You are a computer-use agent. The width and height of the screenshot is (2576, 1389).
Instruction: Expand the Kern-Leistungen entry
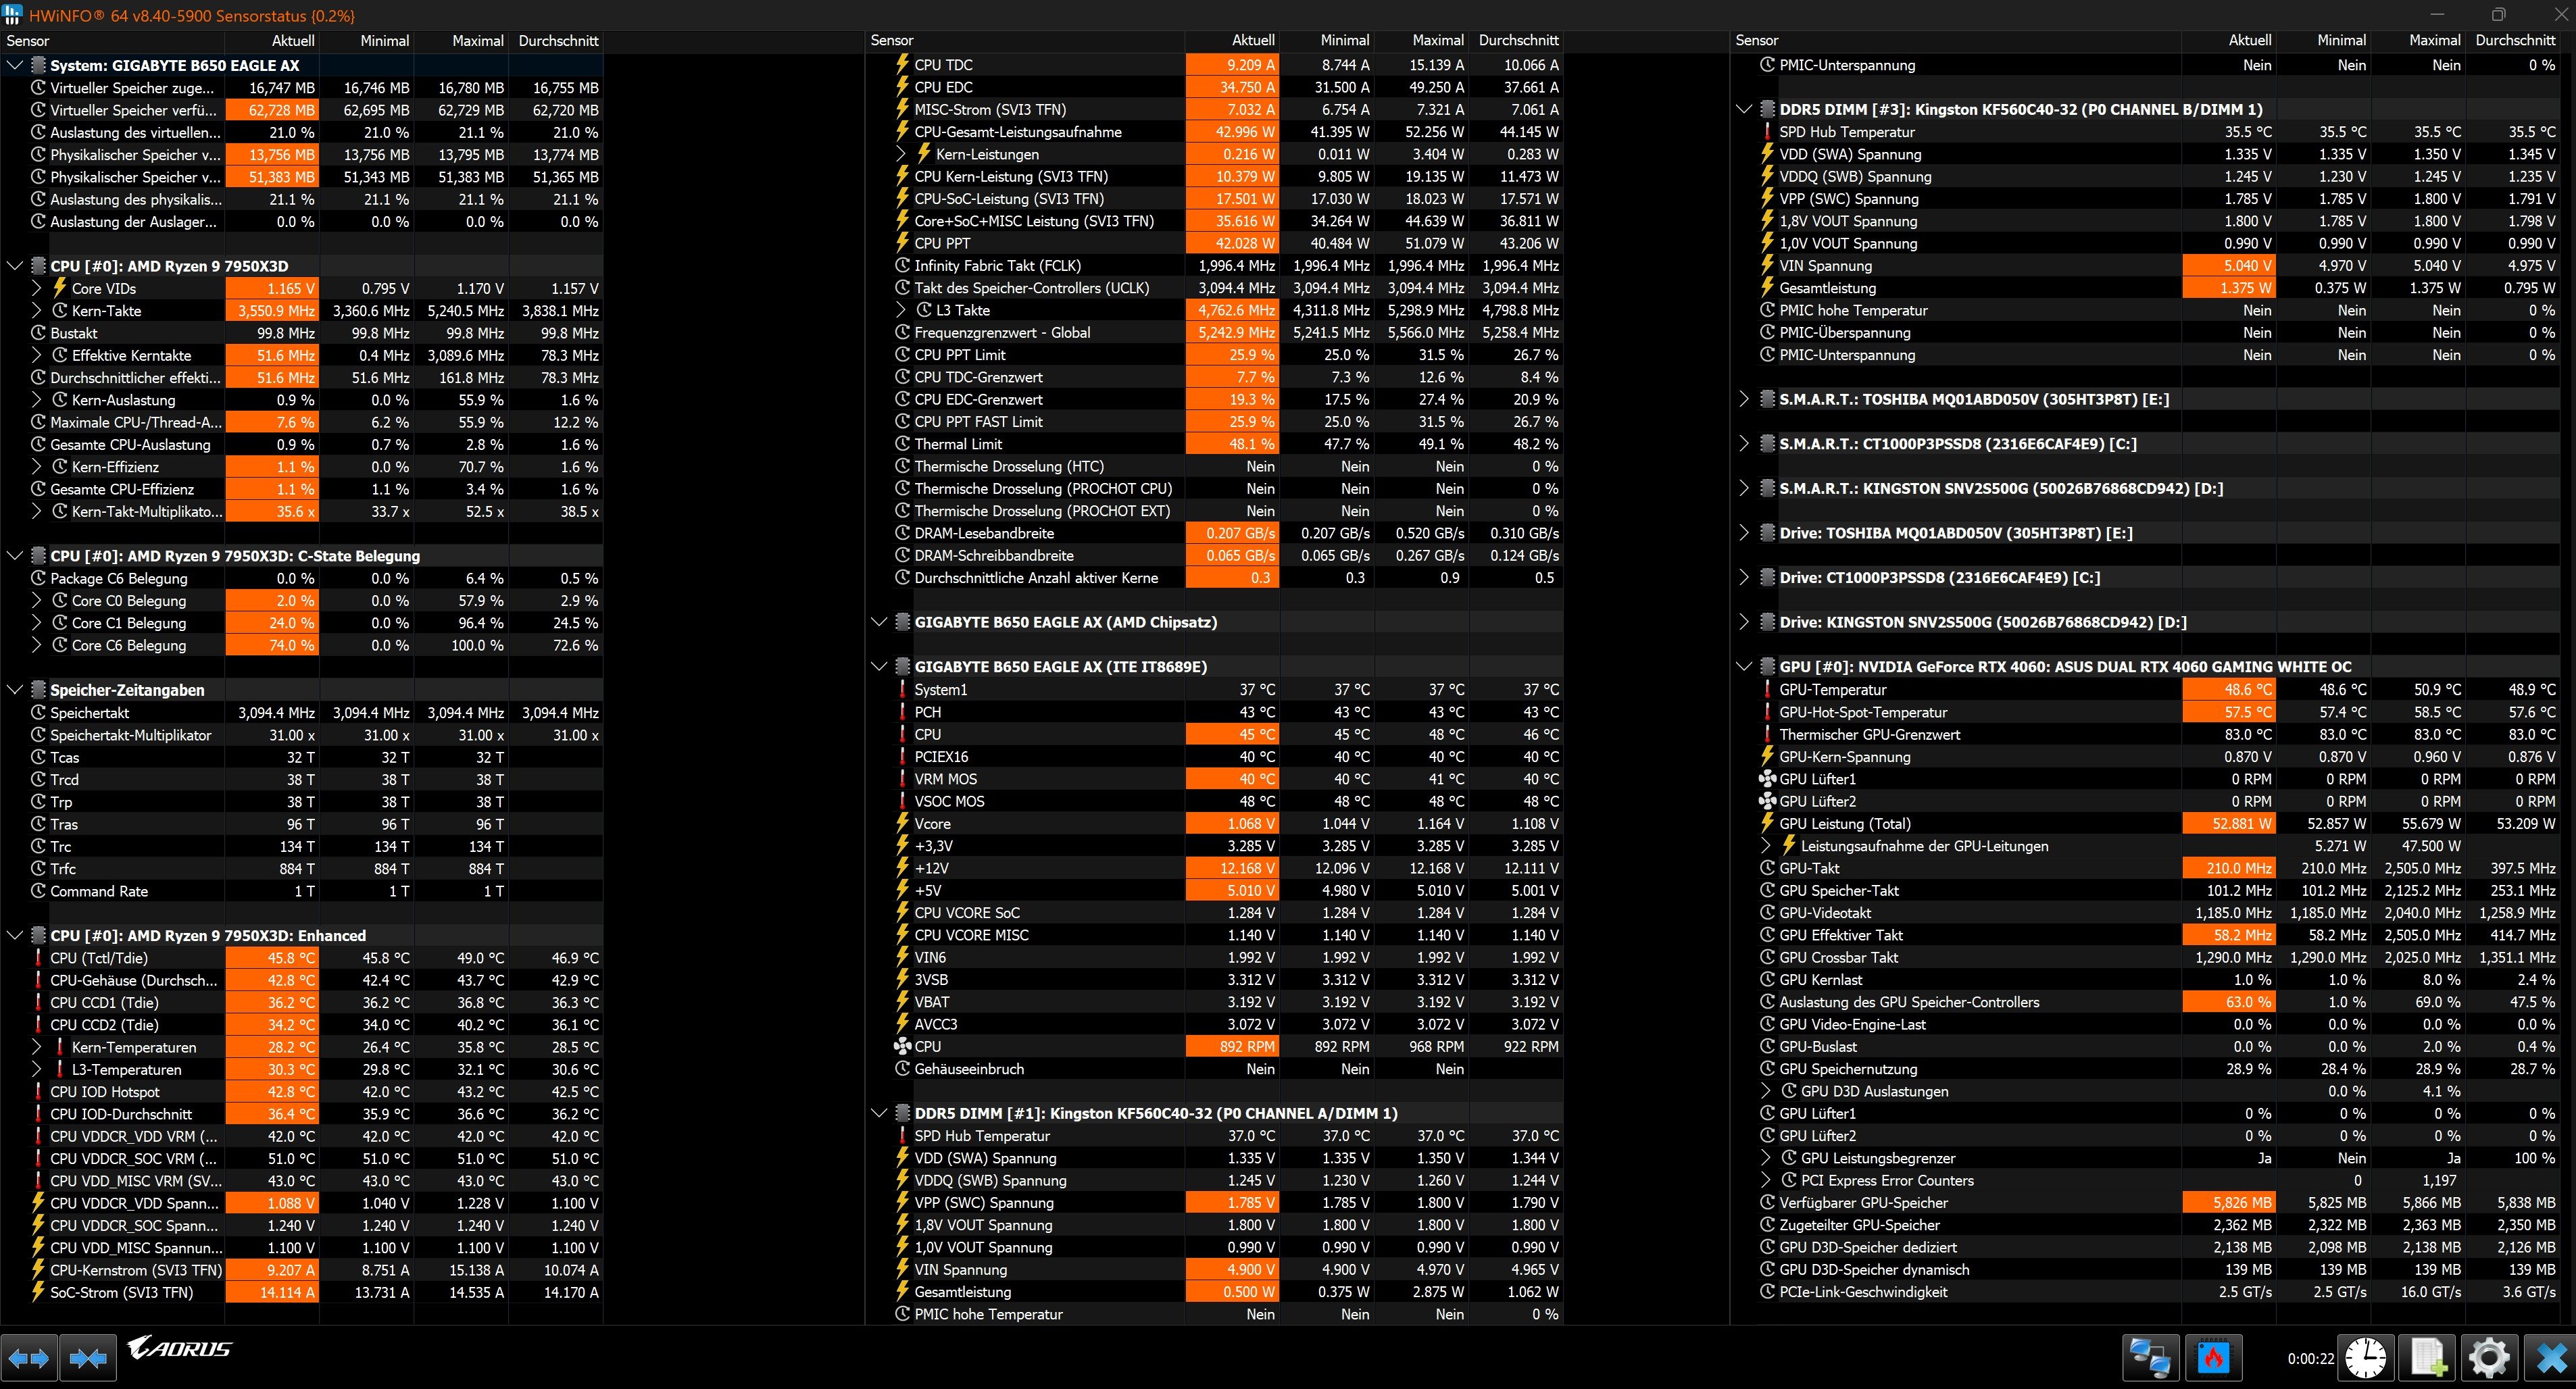(x=900, y=154)
